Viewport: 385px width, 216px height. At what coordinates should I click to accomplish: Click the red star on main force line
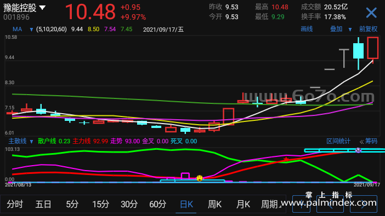click(286, 160)
